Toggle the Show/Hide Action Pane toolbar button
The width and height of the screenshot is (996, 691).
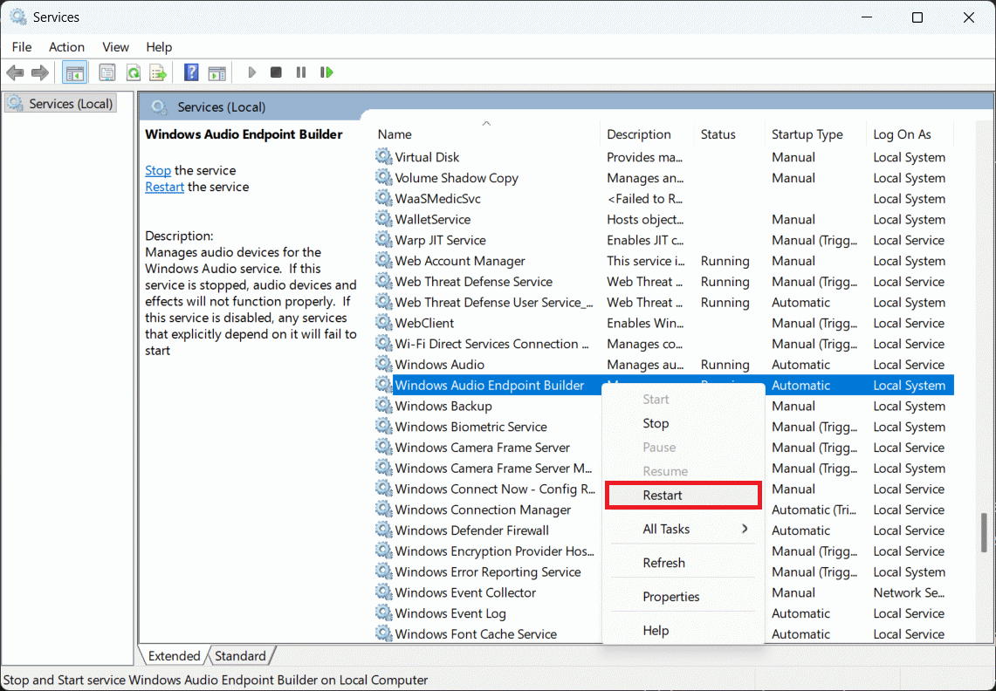click(x=216, y=72)
